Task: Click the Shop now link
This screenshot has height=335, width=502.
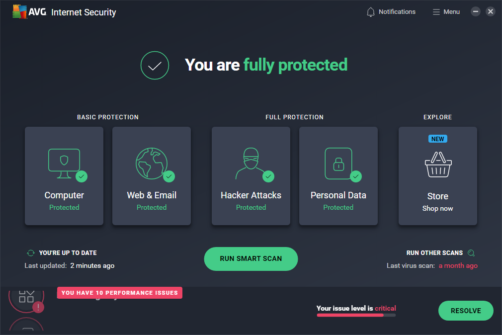Action: point(437,208)
